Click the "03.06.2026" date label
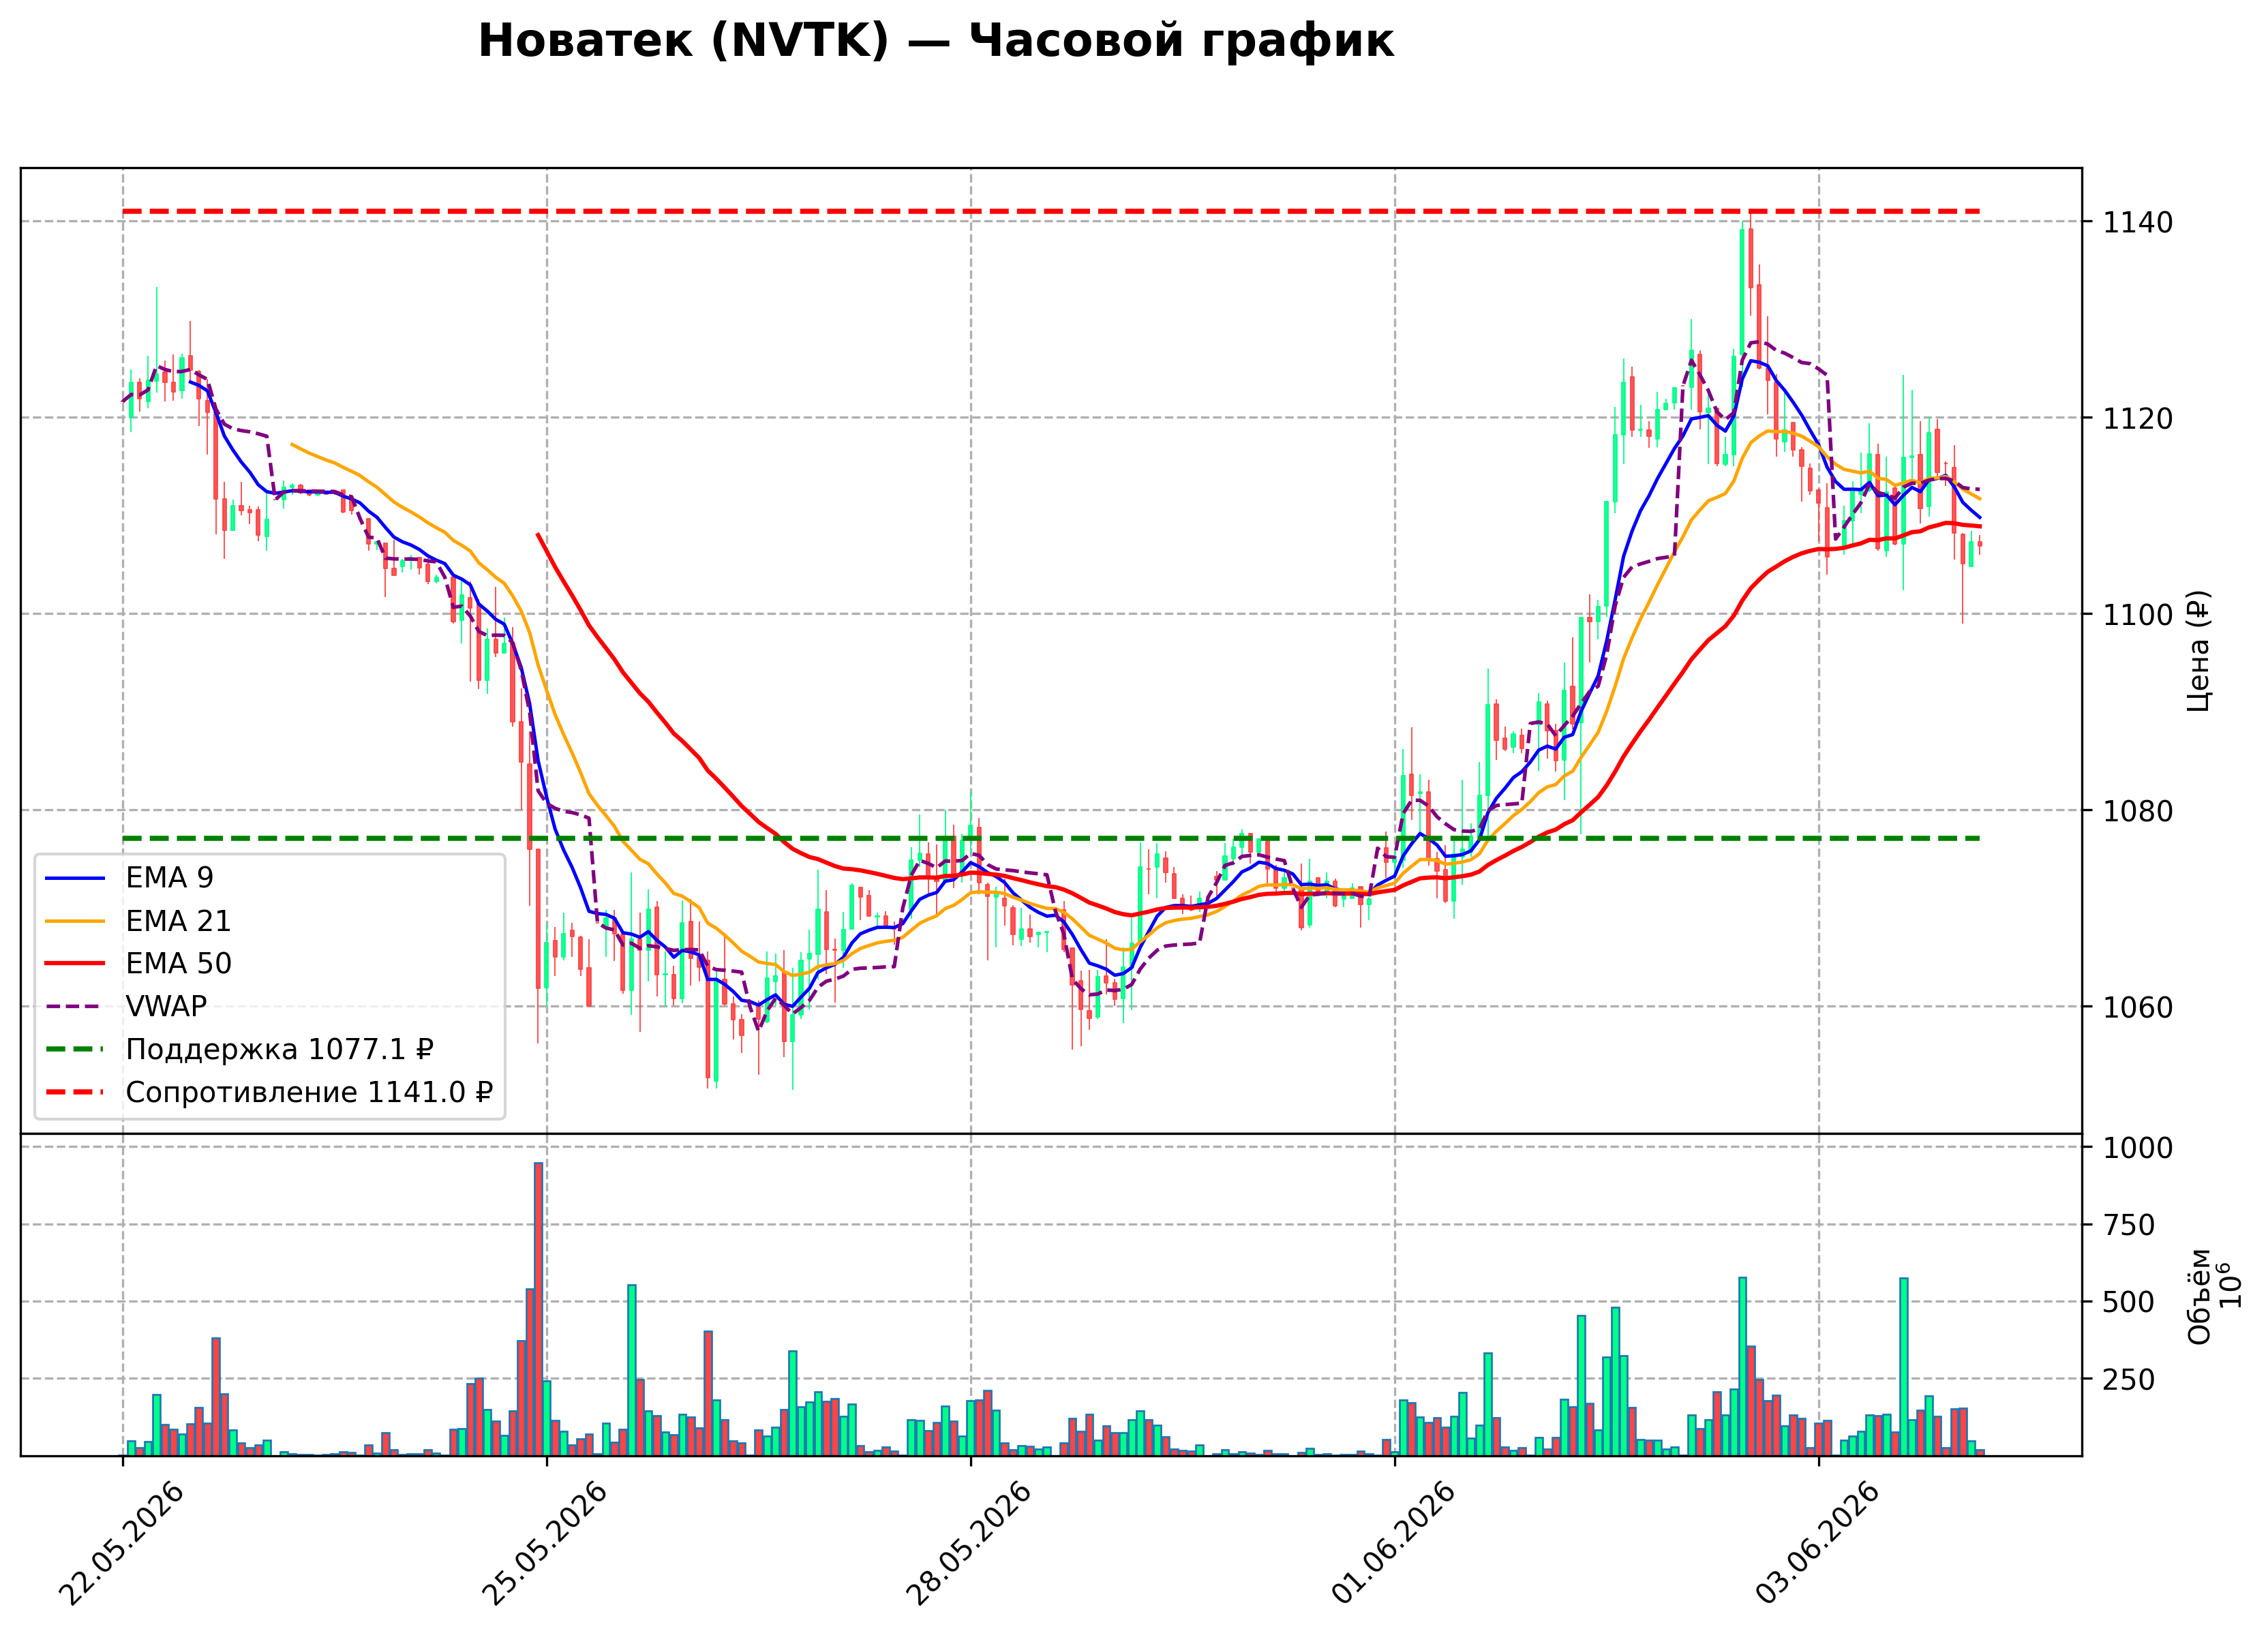Viewport: 2268px width, 1631px height. click(1817, 1544)
